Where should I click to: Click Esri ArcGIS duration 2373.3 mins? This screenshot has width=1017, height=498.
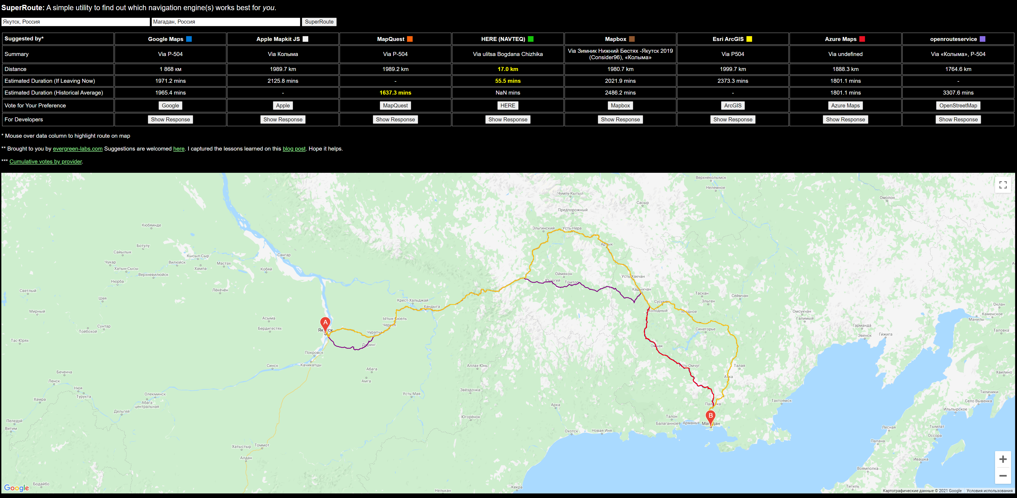click(733, 81)
